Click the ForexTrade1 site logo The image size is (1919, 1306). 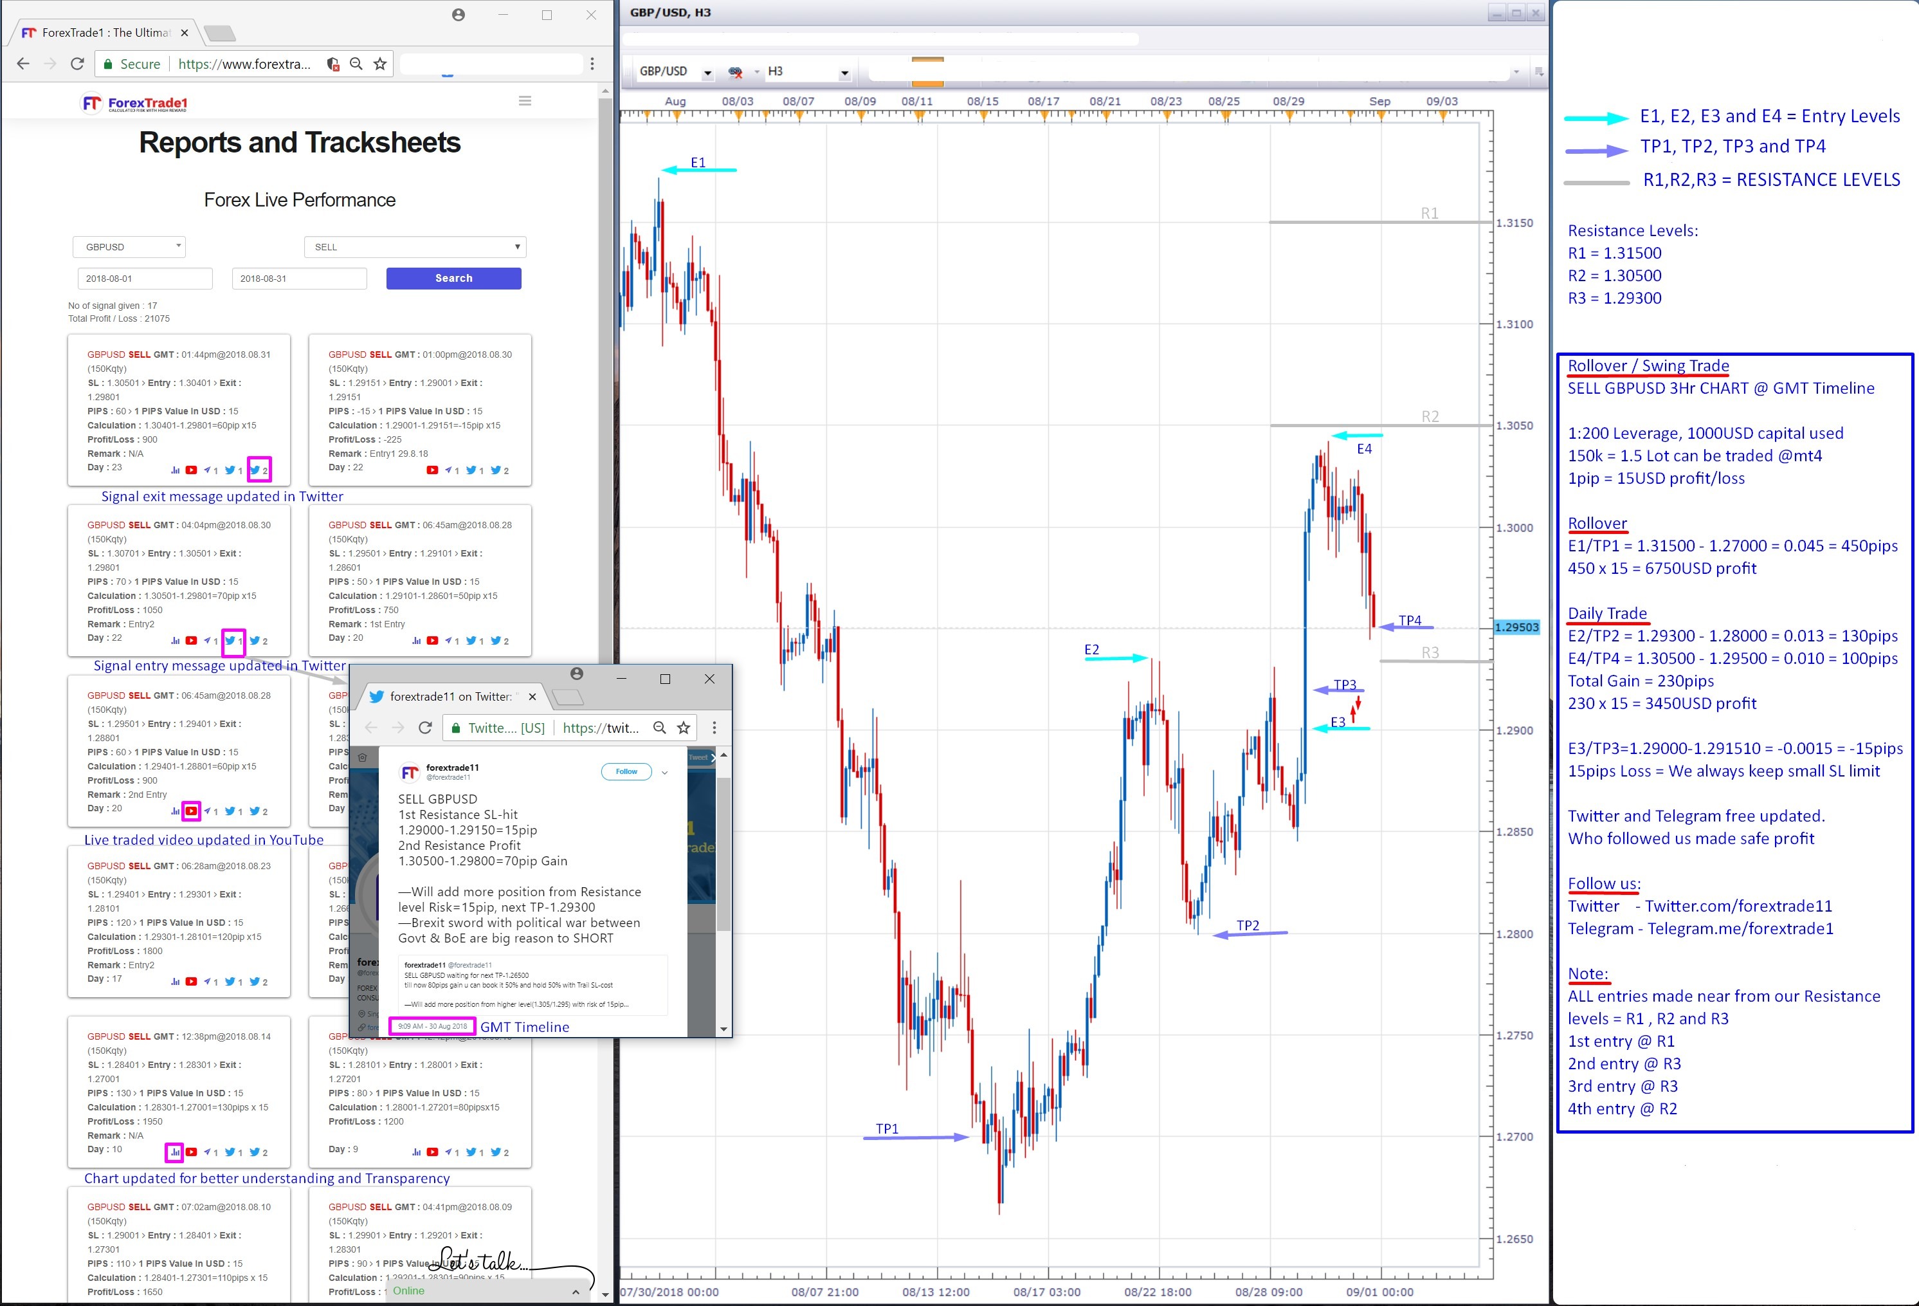(134, 103)
